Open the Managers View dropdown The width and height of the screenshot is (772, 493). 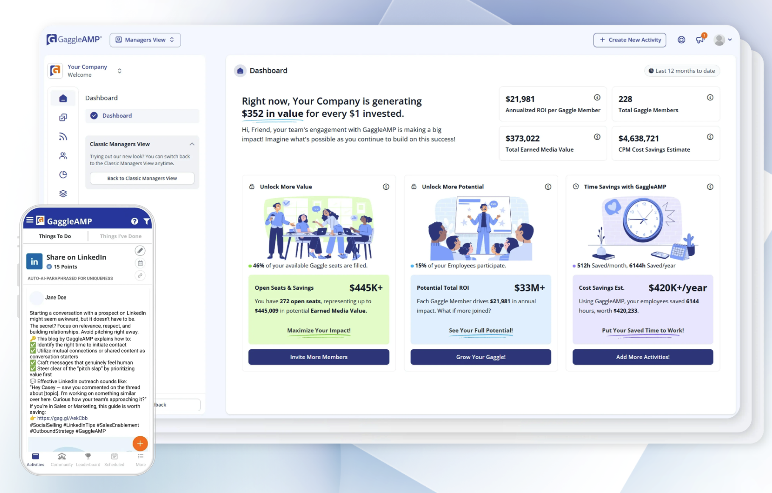coord(145,39)
